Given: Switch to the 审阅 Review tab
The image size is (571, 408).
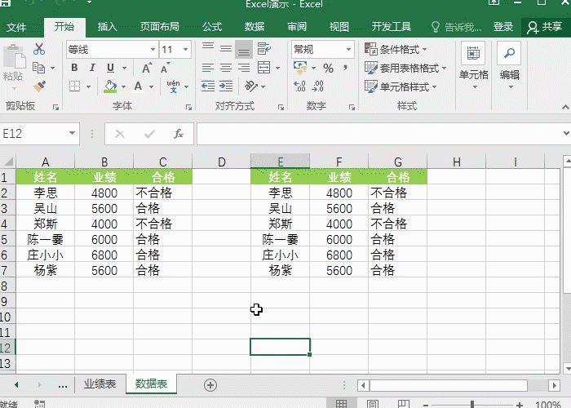Looking at the screenshot, I should point(297,27).
